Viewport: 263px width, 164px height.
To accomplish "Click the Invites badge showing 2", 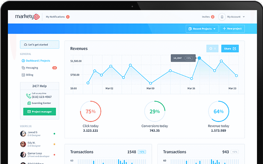I will click(213, 17).
